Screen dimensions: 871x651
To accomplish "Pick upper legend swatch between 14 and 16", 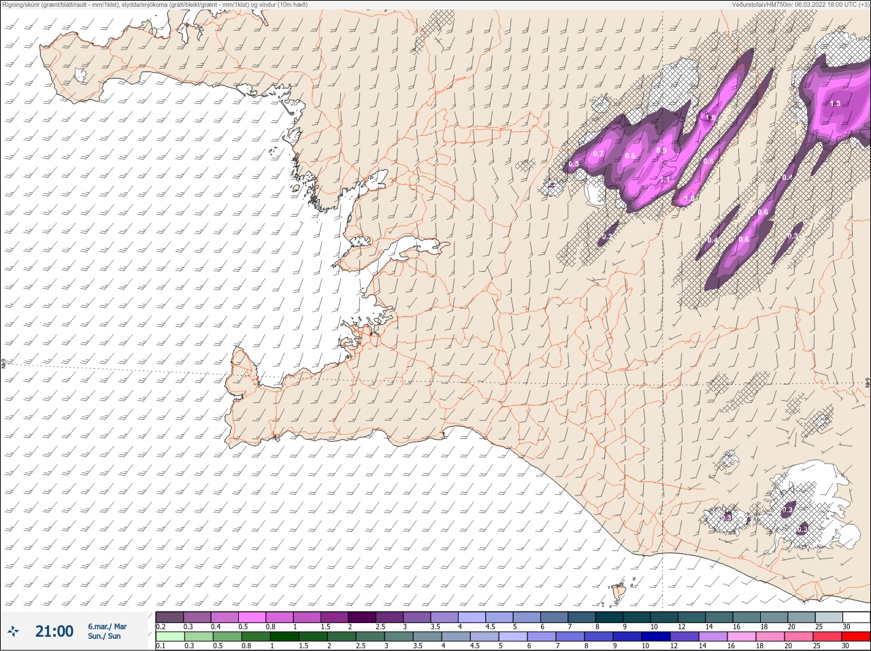I will (721, 617).
